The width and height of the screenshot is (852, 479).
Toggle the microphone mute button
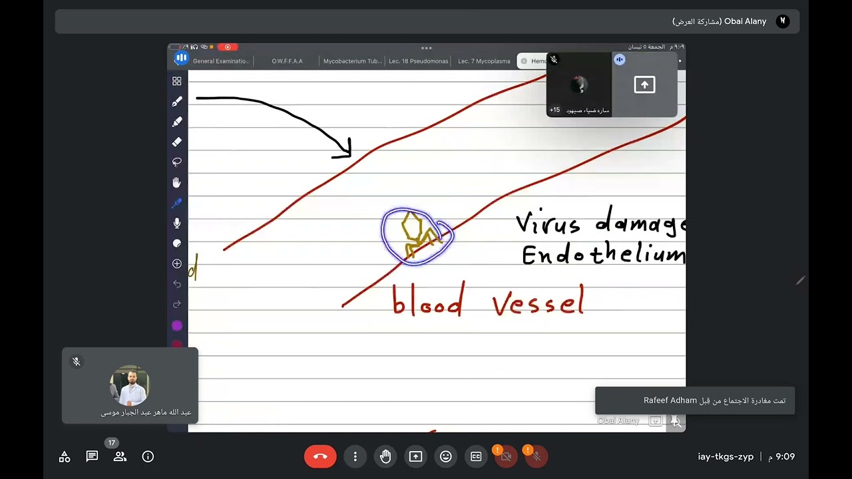point(536,456)
